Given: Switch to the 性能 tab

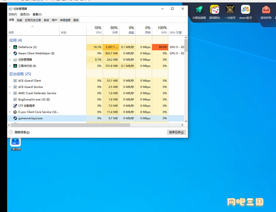Looking at the screenshot, I should [19, 20].
